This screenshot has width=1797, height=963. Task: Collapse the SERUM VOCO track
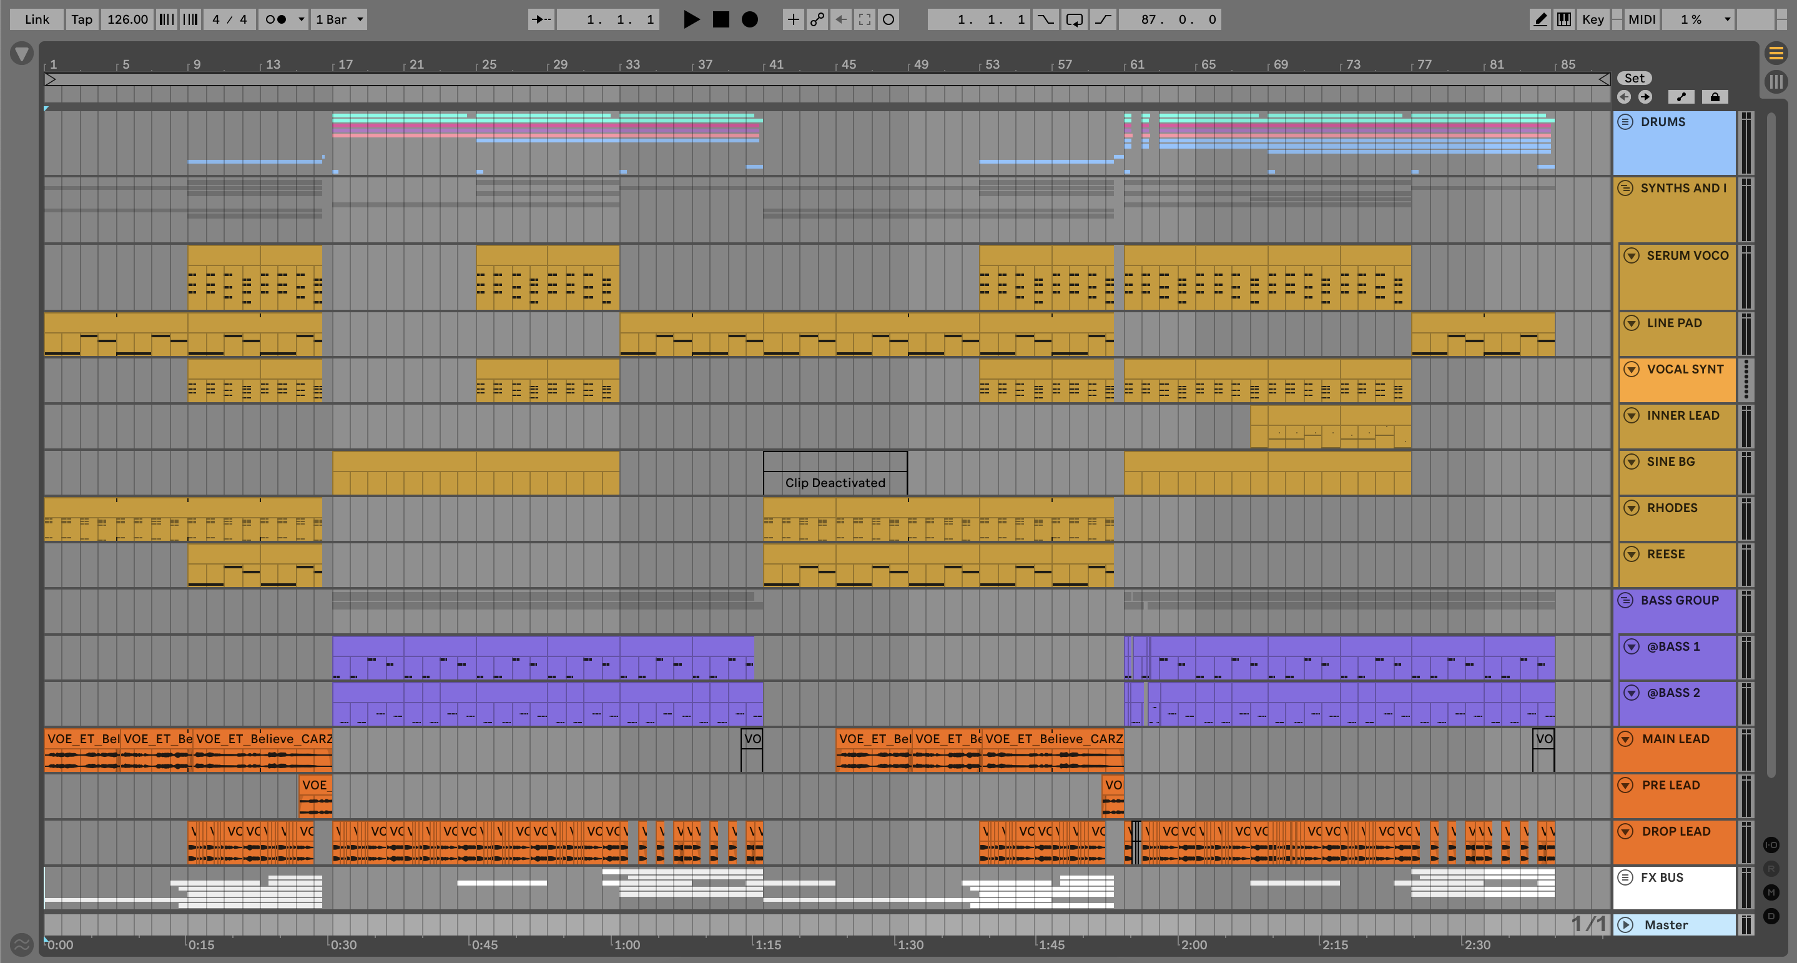click(x=1631, y=255)
